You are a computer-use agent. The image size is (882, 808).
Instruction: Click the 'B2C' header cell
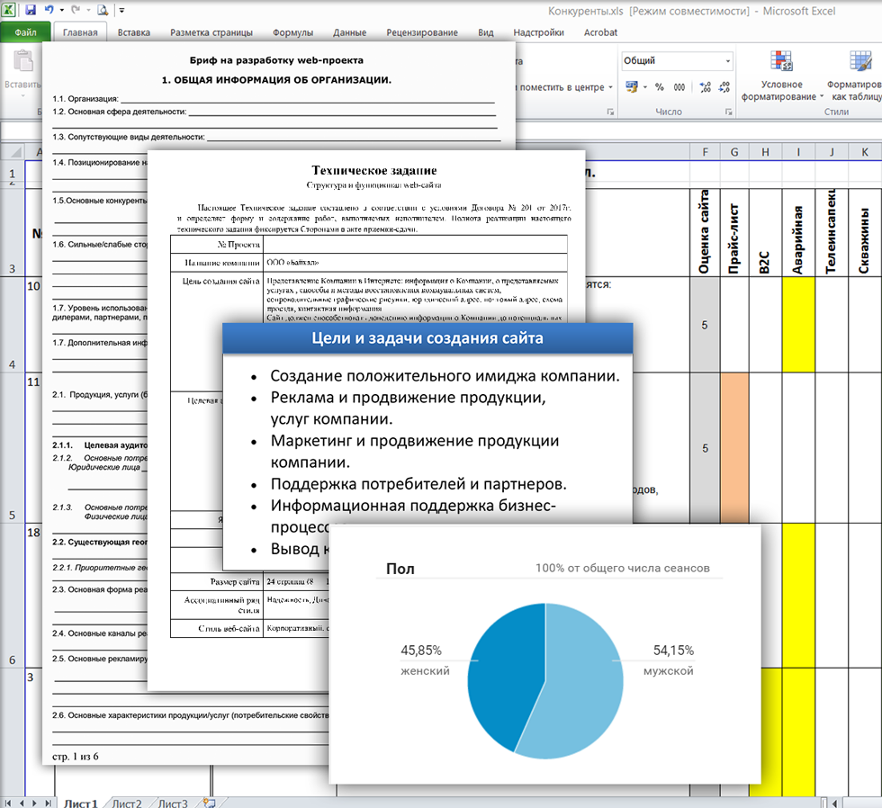tap(765, 232)
